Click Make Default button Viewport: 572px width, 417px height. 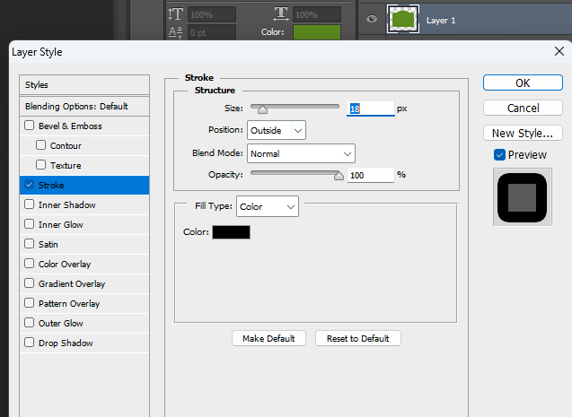tap(268, 338)
